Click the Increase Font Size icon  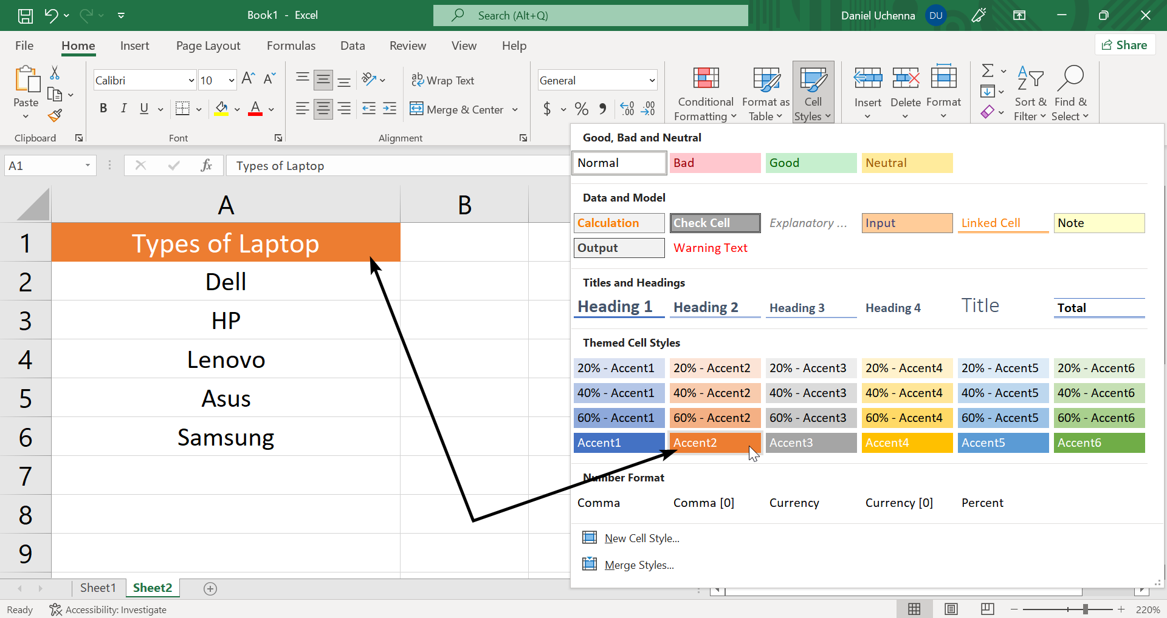click(248, 79)
